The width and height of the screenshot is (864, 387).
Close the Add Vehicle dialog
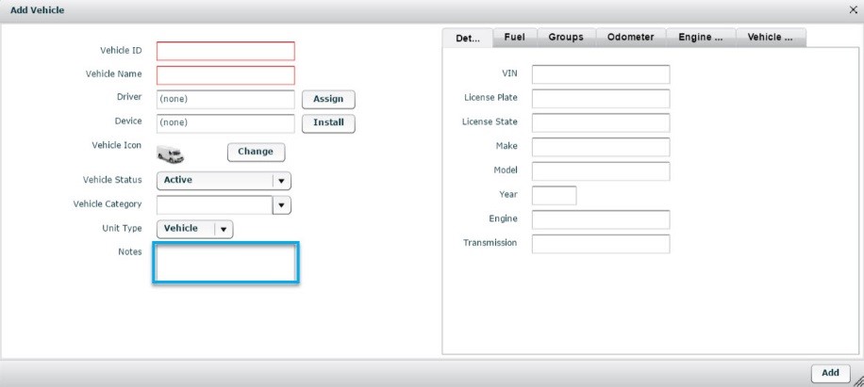pos(853,8)
